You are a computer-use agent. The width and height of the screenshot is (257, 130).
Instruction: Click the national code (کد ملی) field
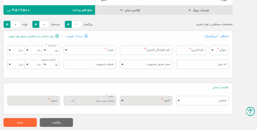pos(202,64)
